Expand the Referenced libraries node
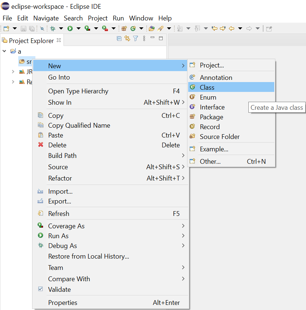 point(13,82)
